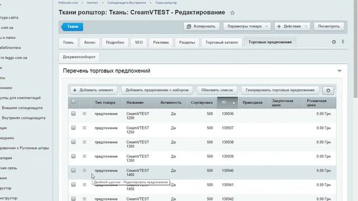
Task: Open the Действия dropdown menu
Action: pyautogui.click(x=292, y=26)
